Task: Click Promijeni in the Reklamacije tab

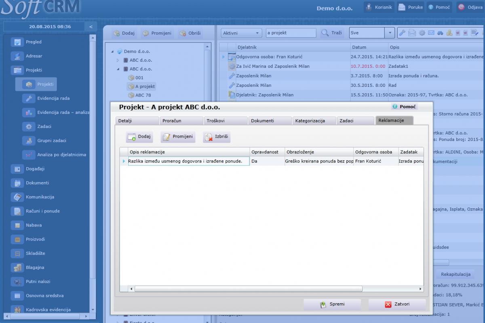Action: [178, 137]
